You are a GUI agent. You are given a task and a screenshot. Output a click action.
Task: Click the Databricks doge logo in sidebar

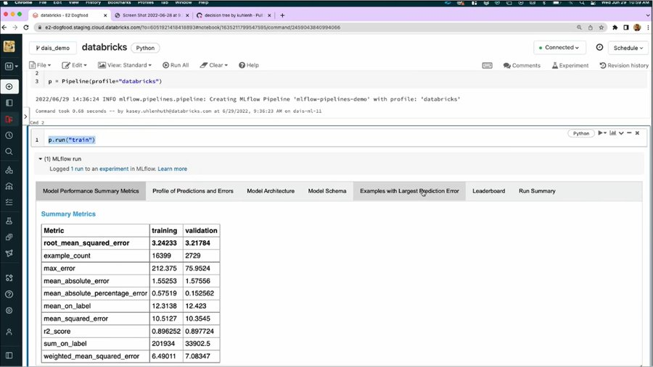pos(9,46)
